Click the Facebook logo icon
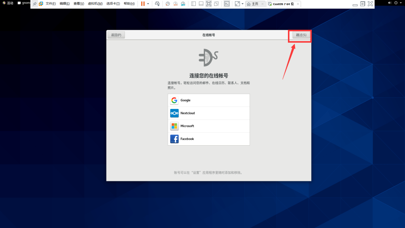 [174, 139]
